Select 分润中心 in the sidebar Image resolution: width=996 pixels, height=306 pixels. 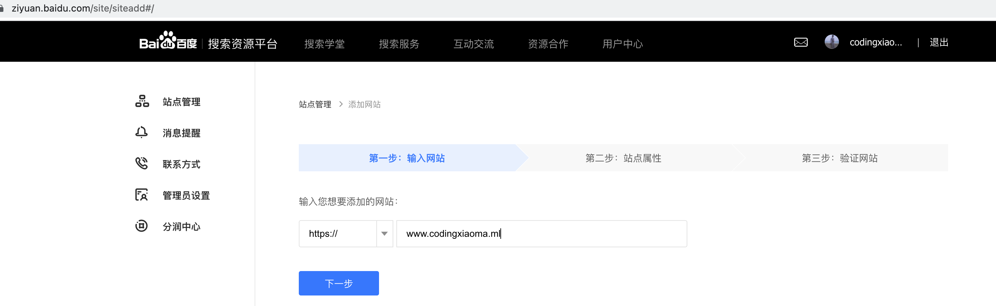181,227
